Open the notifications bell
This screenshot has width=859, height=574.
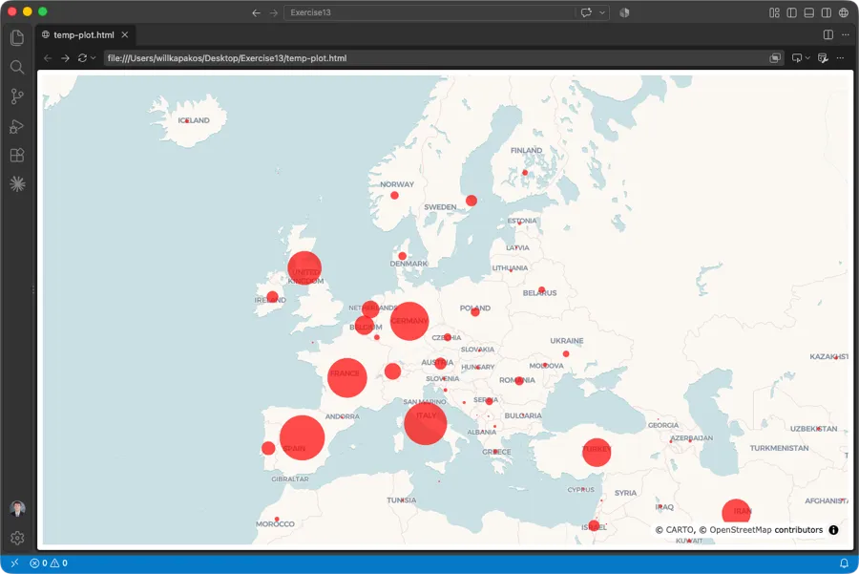(845, 563)
